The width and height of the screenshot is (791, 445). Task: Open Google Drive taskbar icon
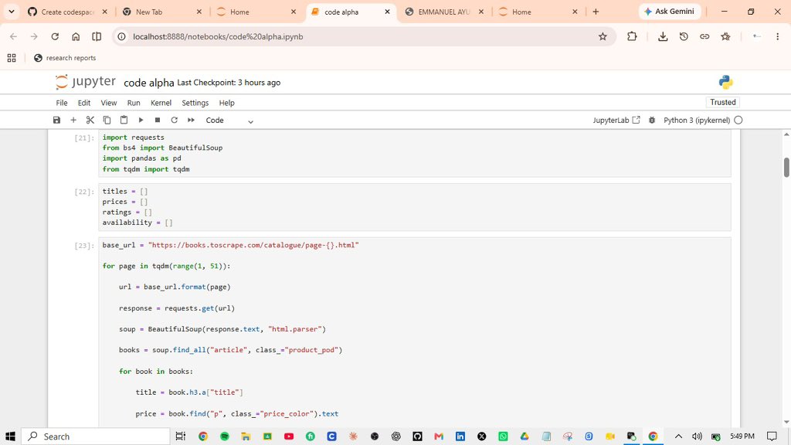525,437
